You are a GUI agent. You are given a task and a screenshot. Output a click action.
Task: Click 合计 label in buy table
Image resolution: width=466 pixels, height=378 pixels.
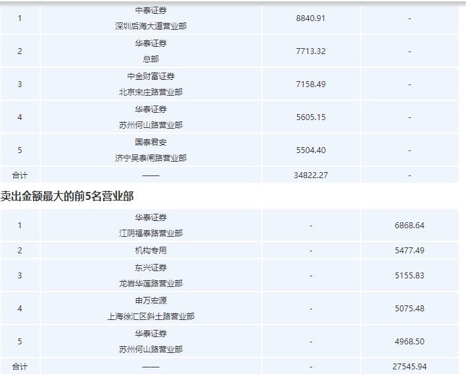pos(20,175)
